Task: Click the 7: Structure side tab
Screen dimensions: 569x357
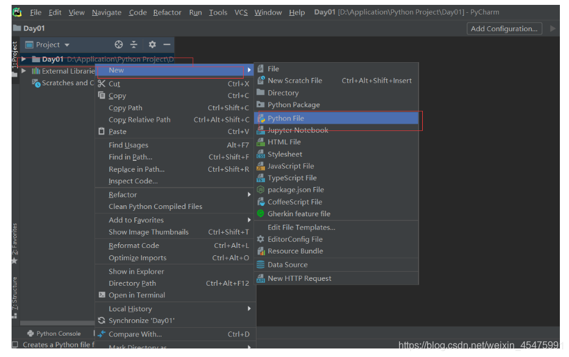Action: pyautogui.click(x=15, y=294)
